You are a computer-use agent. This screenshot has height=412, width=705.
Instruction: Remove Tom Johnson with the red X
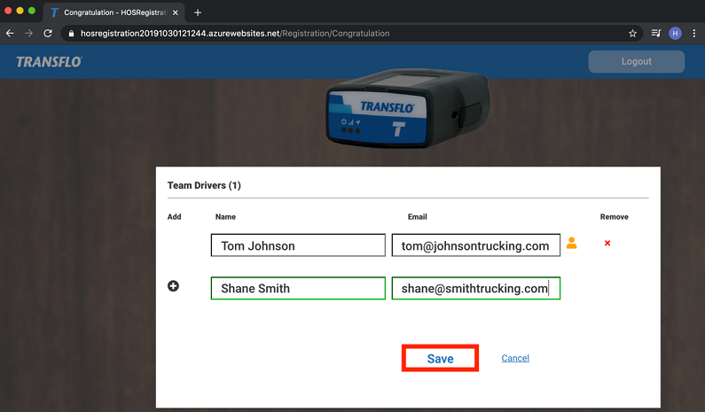pyautogui.click(x=607, y=243)
